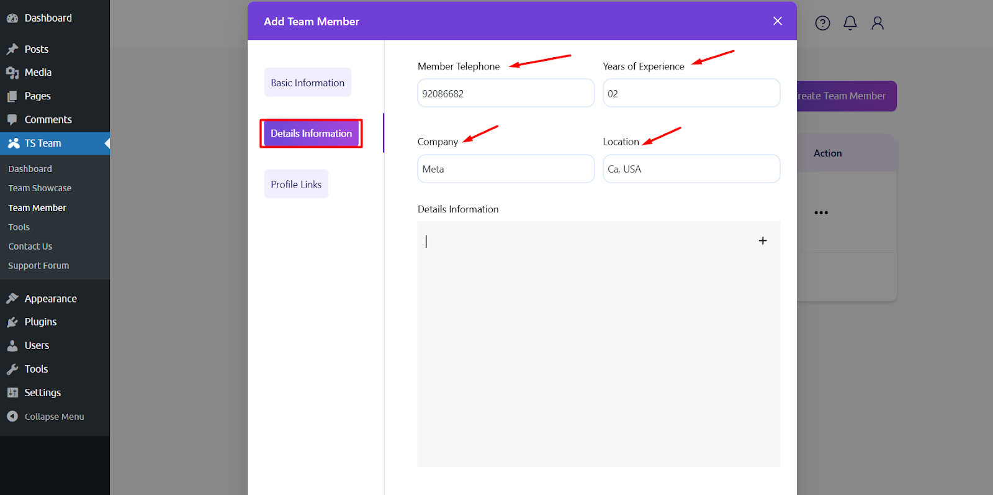This screenshot has width=993, height=495.
Task: Click the user profile icon
Action: [877, 23]
